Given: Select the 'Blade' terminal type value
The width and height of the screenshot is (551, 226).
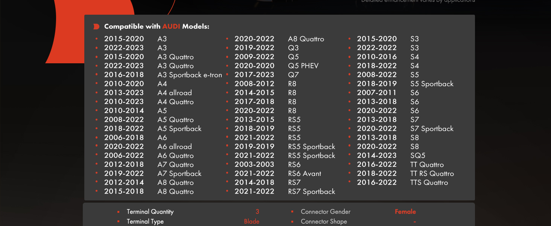Looking at the screenshot, I should [x=252, y=221].
